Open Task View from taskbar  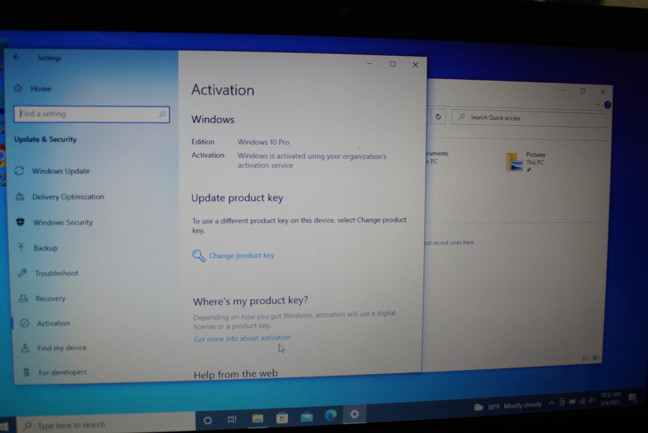click(232, 419)
